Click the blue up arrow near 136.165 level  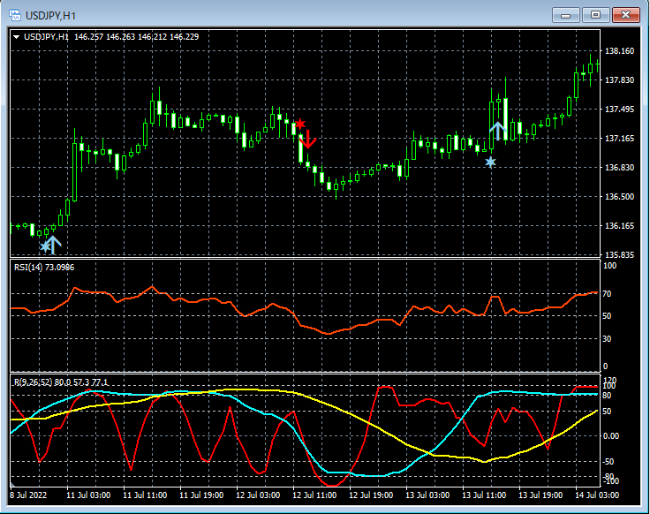pyautogui.click(x=53, y=244)
